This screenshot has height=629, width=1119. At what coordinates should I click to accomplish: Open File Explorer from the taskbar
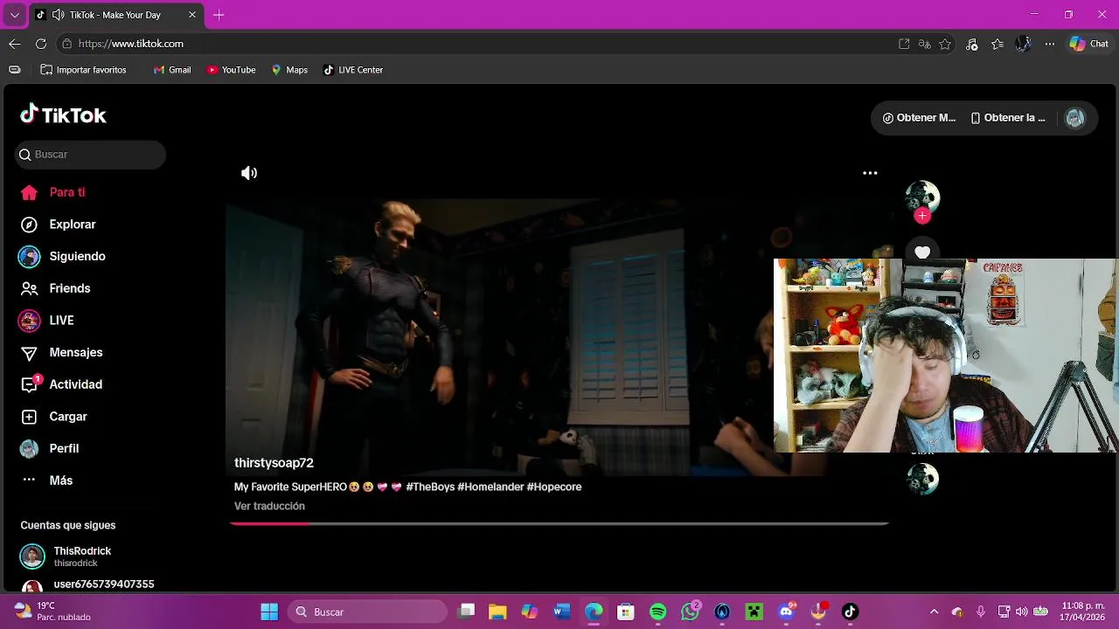pos(497,612)
